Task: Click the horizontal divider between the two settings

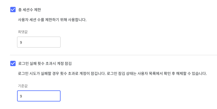Action: coord(113,55)
